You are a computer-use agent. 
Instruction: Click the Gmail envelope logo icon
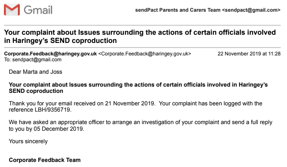[12, 10]
